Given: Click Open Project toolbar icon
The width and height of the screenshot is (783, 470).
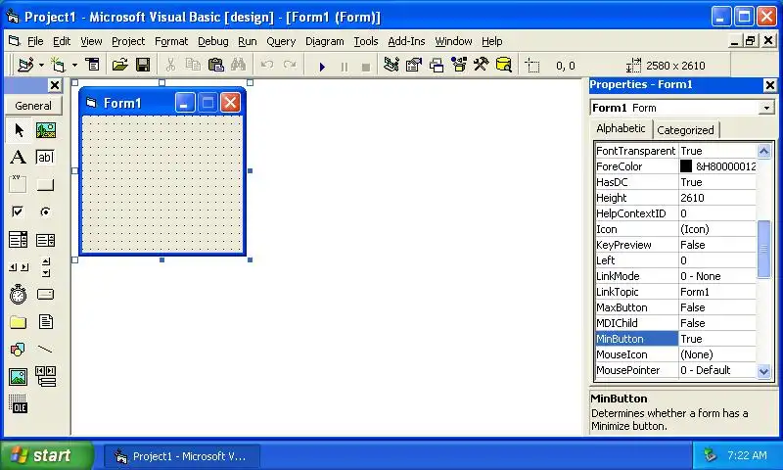Looking at the screenshot, I should [x=119, y=65].
